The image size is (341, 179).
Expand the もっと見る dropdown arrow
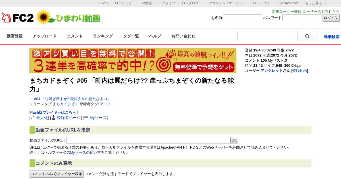click(325, 3)
